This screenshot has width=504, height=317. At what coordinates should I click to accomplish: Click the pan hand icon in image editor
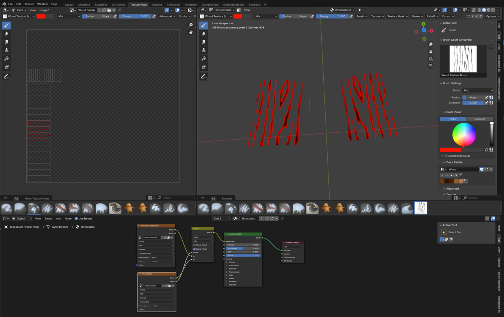pyautogui.click(x=191, y=32)
